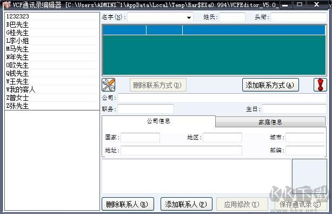Click the red exclamation mark icon
Image resolution: width=332 pixels, height=214 pixels.
(320, 85)
